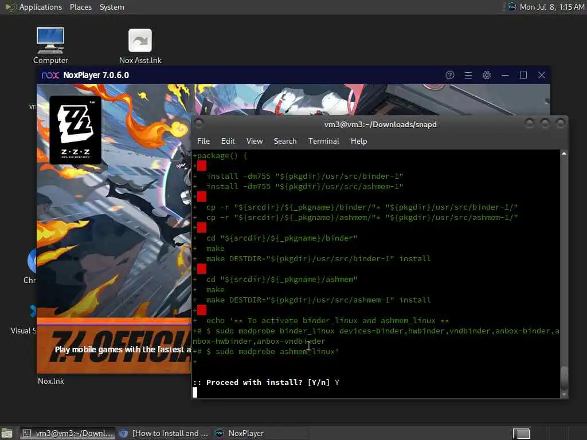587x440 pixels.
Task: Switch to the vm3@vm3 terminal taskbar button
Action: 68,433
